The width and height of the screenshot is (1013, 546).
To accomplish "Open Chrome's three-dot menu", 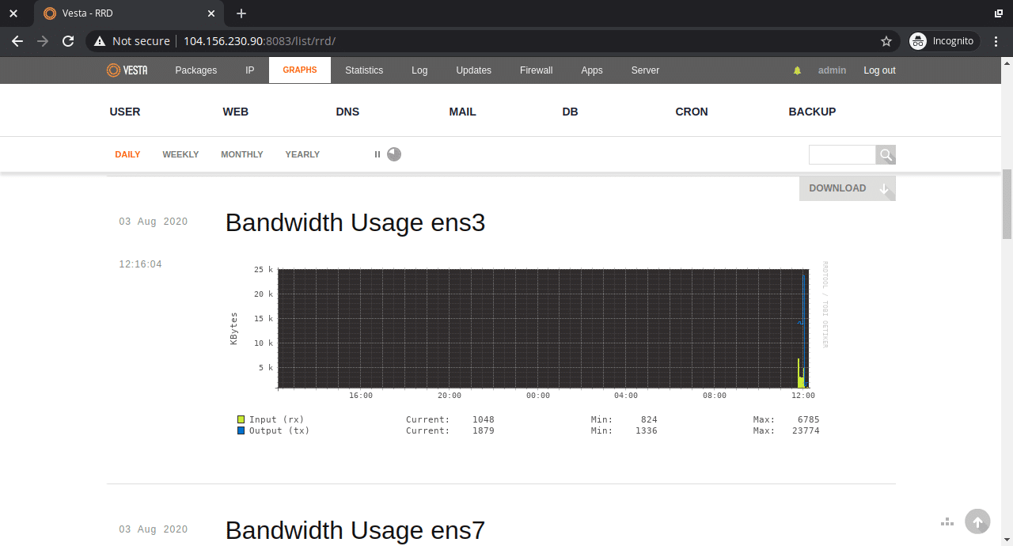I will [996, 41].
